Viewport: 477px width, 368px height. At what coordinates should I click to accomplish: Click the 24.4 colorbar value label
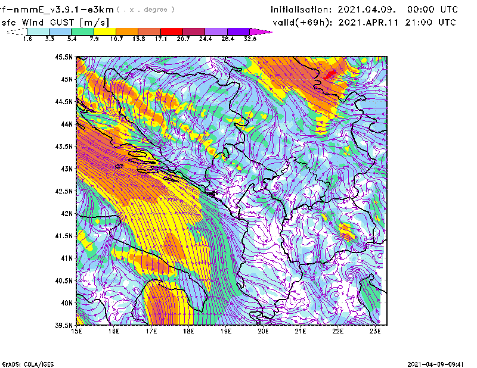tap(205, 39)
